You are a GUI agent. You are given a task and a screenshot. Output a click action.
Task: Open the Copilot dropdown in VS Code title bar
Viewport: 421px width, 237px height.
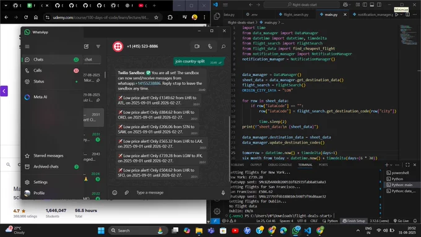point(350,4)
